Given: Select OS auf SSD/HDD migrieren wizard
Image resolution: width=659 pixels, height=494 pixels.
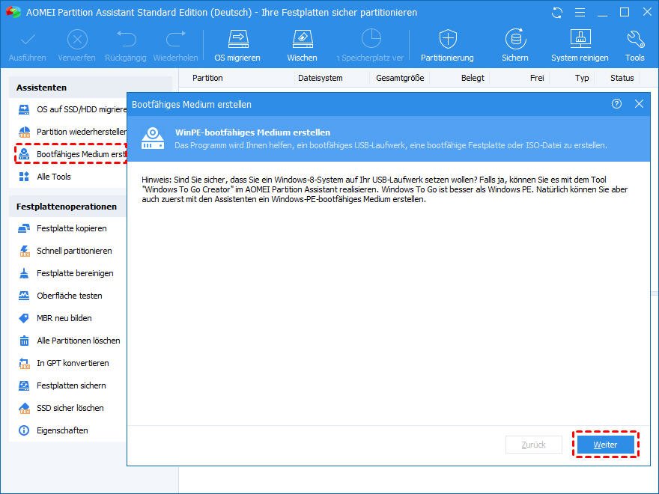Looking at the screenshot, I should pyautogui.click(x=72, y=109).
